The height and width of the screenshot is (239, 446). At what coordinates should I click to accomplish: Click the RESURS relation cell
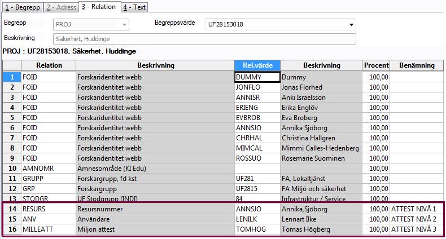(49, 209)
